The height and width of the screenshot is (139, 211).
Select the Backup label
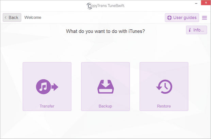(105, 106)
